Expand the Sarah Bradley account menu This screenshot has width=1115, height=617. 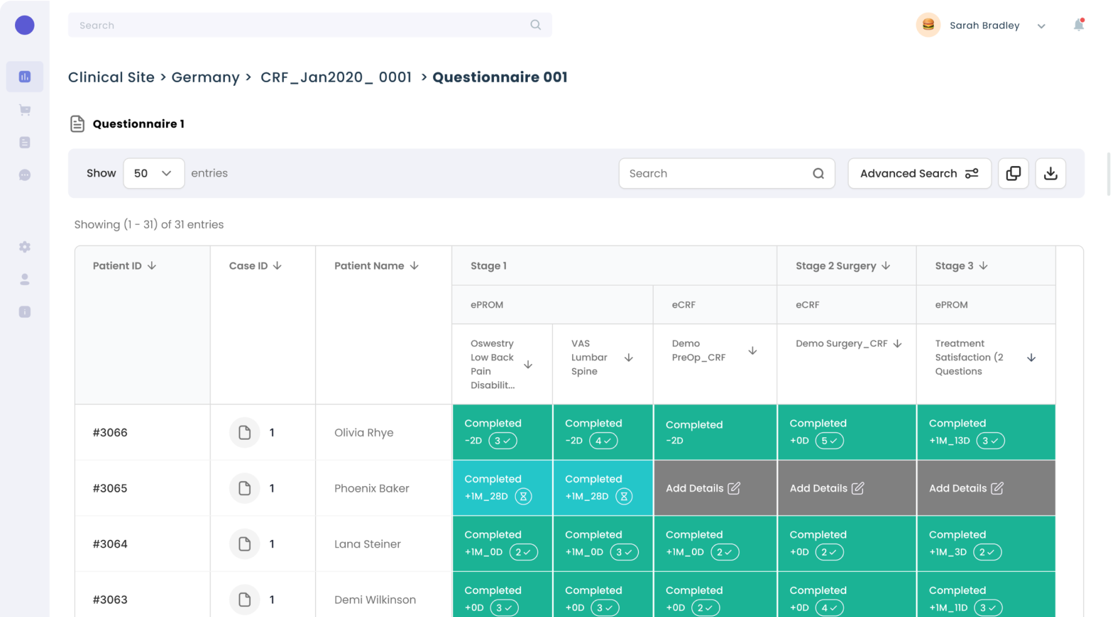pos(1041,26)
